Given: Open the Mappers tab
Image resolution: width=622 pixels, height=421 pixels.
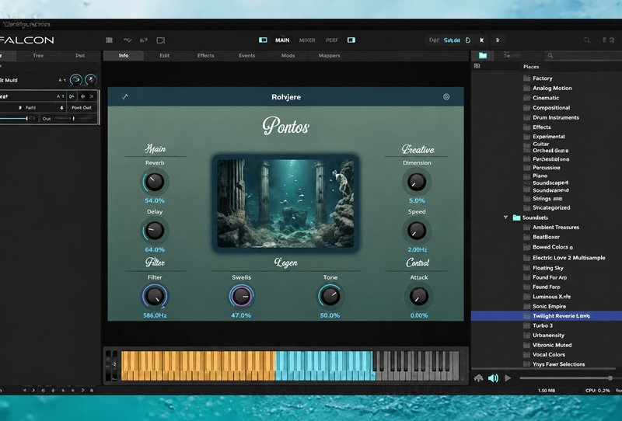Looking at the screenshot, I should click(x=329, y=55).
